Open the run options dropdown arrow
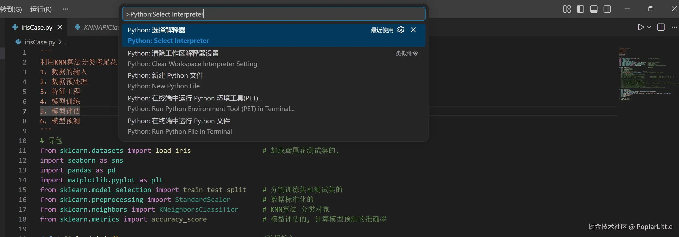The image size is (679, 237). pos(649,27)
